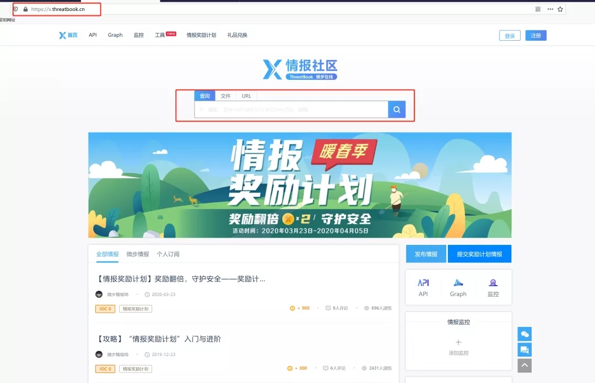Click the blue search magnifier button

397,109
